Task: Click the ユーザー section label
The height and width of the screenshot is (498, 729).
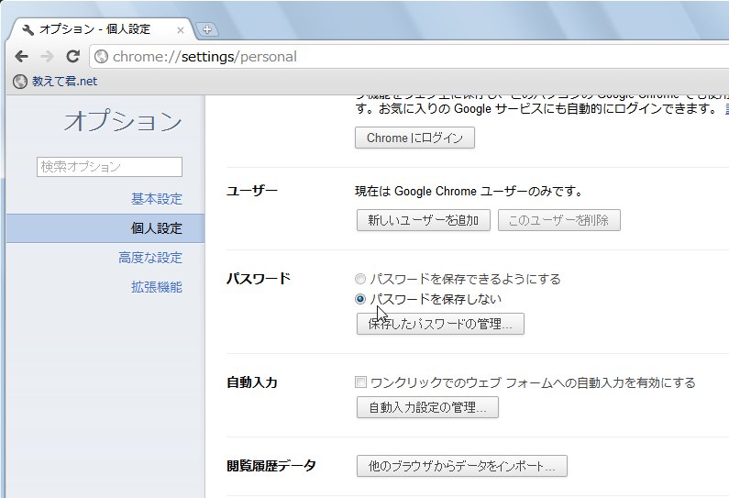Action: coord(251,191)
